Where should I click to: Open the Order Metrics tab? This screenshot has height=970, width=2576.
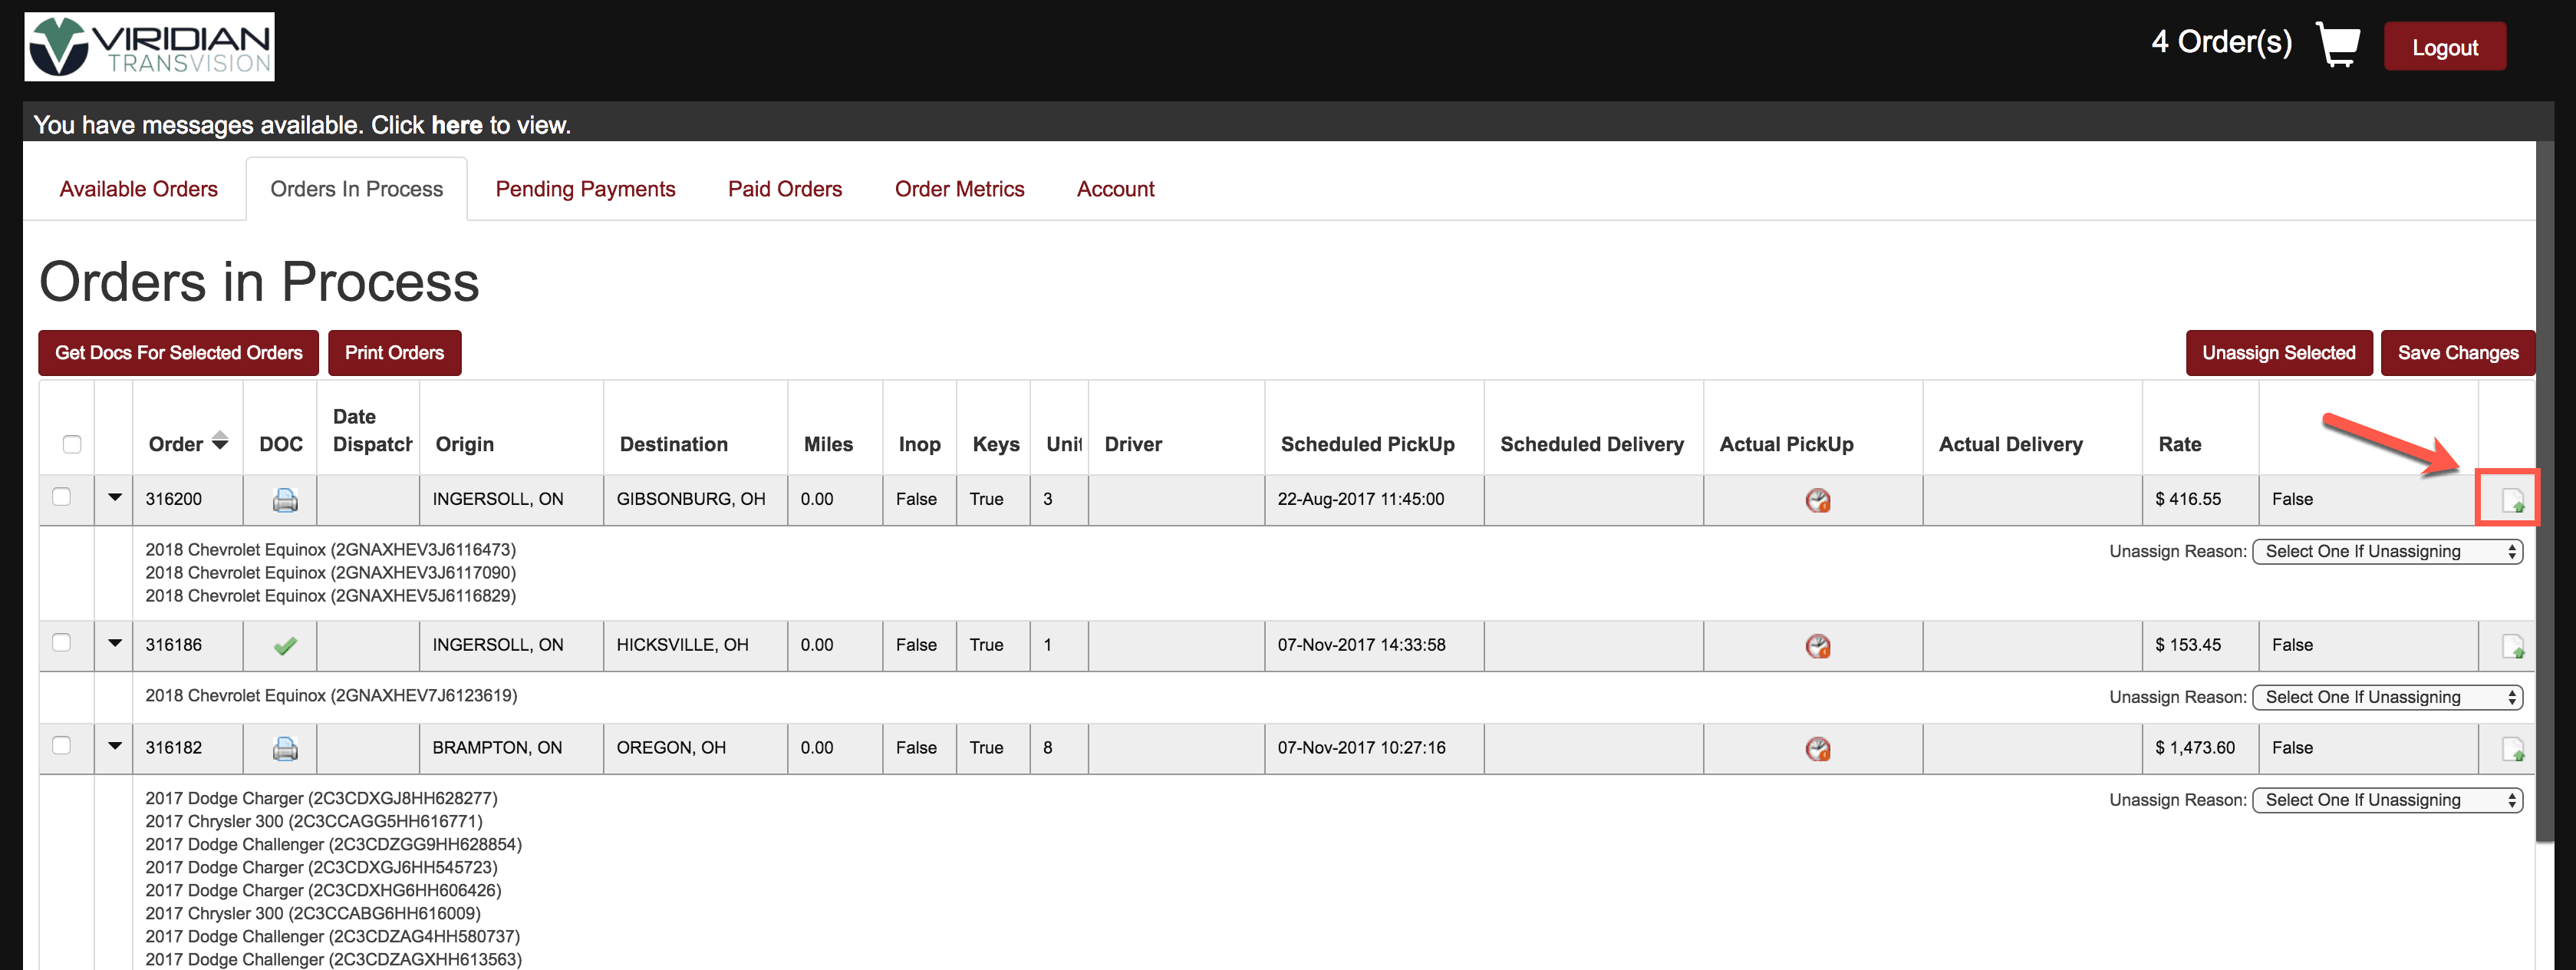pyautogui.click(x=959, y=189)
